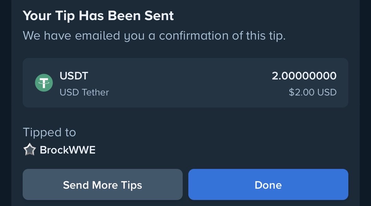Click the emailed confirmation message text

[x=154, y=36]
